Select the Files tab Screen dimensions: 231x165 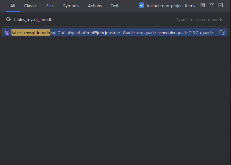(50, 6)
